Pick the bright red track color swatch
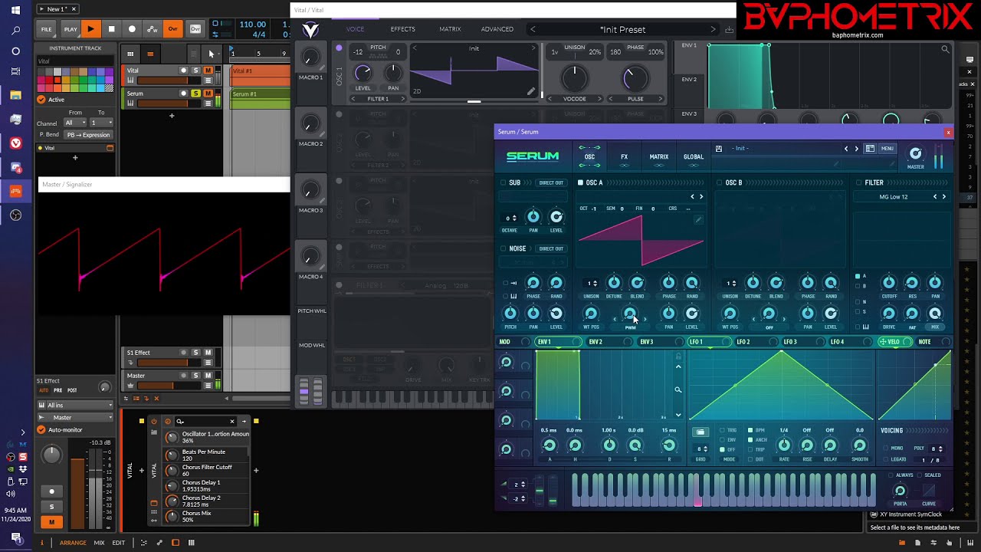The height and width of the screenshot is (552, 981). pos(48,79)
